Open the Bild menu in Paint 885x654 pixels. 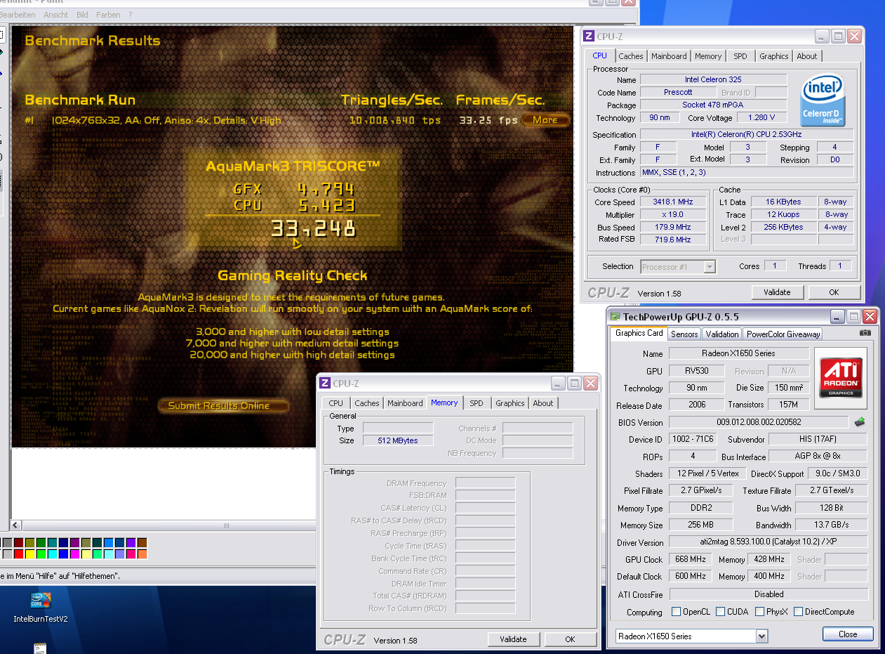tap(83, 14)
